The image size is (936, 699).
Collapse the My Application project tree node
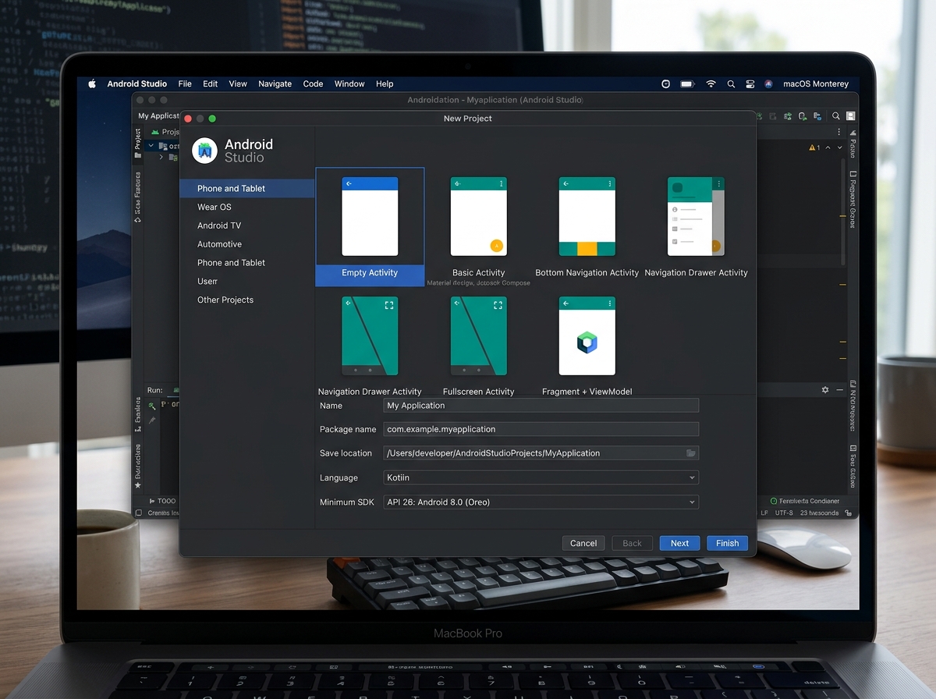tap(150, 146)
